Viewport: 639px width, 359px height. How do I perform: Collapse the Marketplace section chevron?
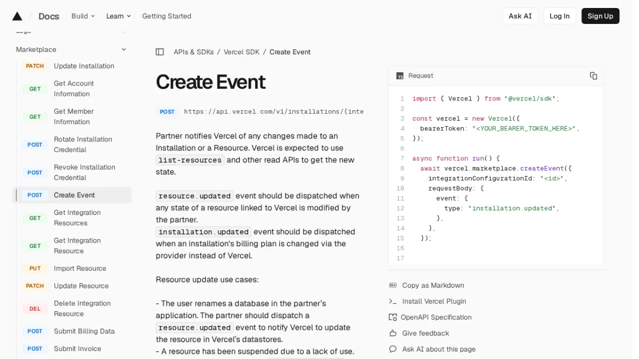point(124,49)
